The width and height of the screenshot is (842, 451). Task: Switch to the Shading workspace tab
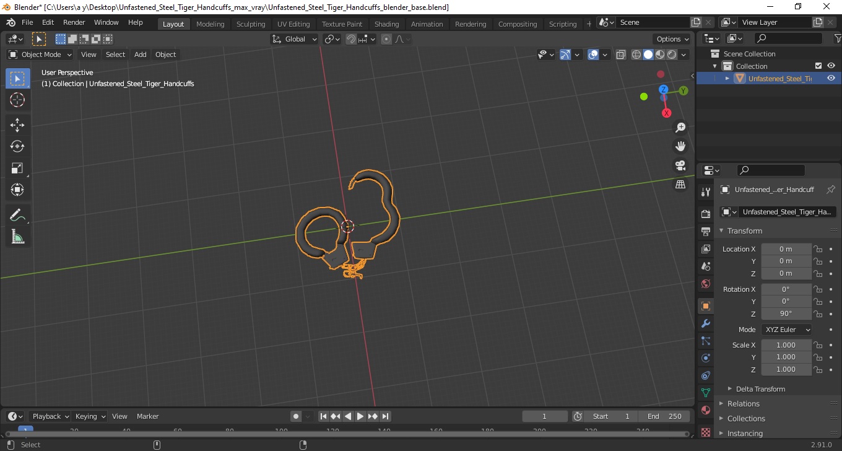(386, 24)
